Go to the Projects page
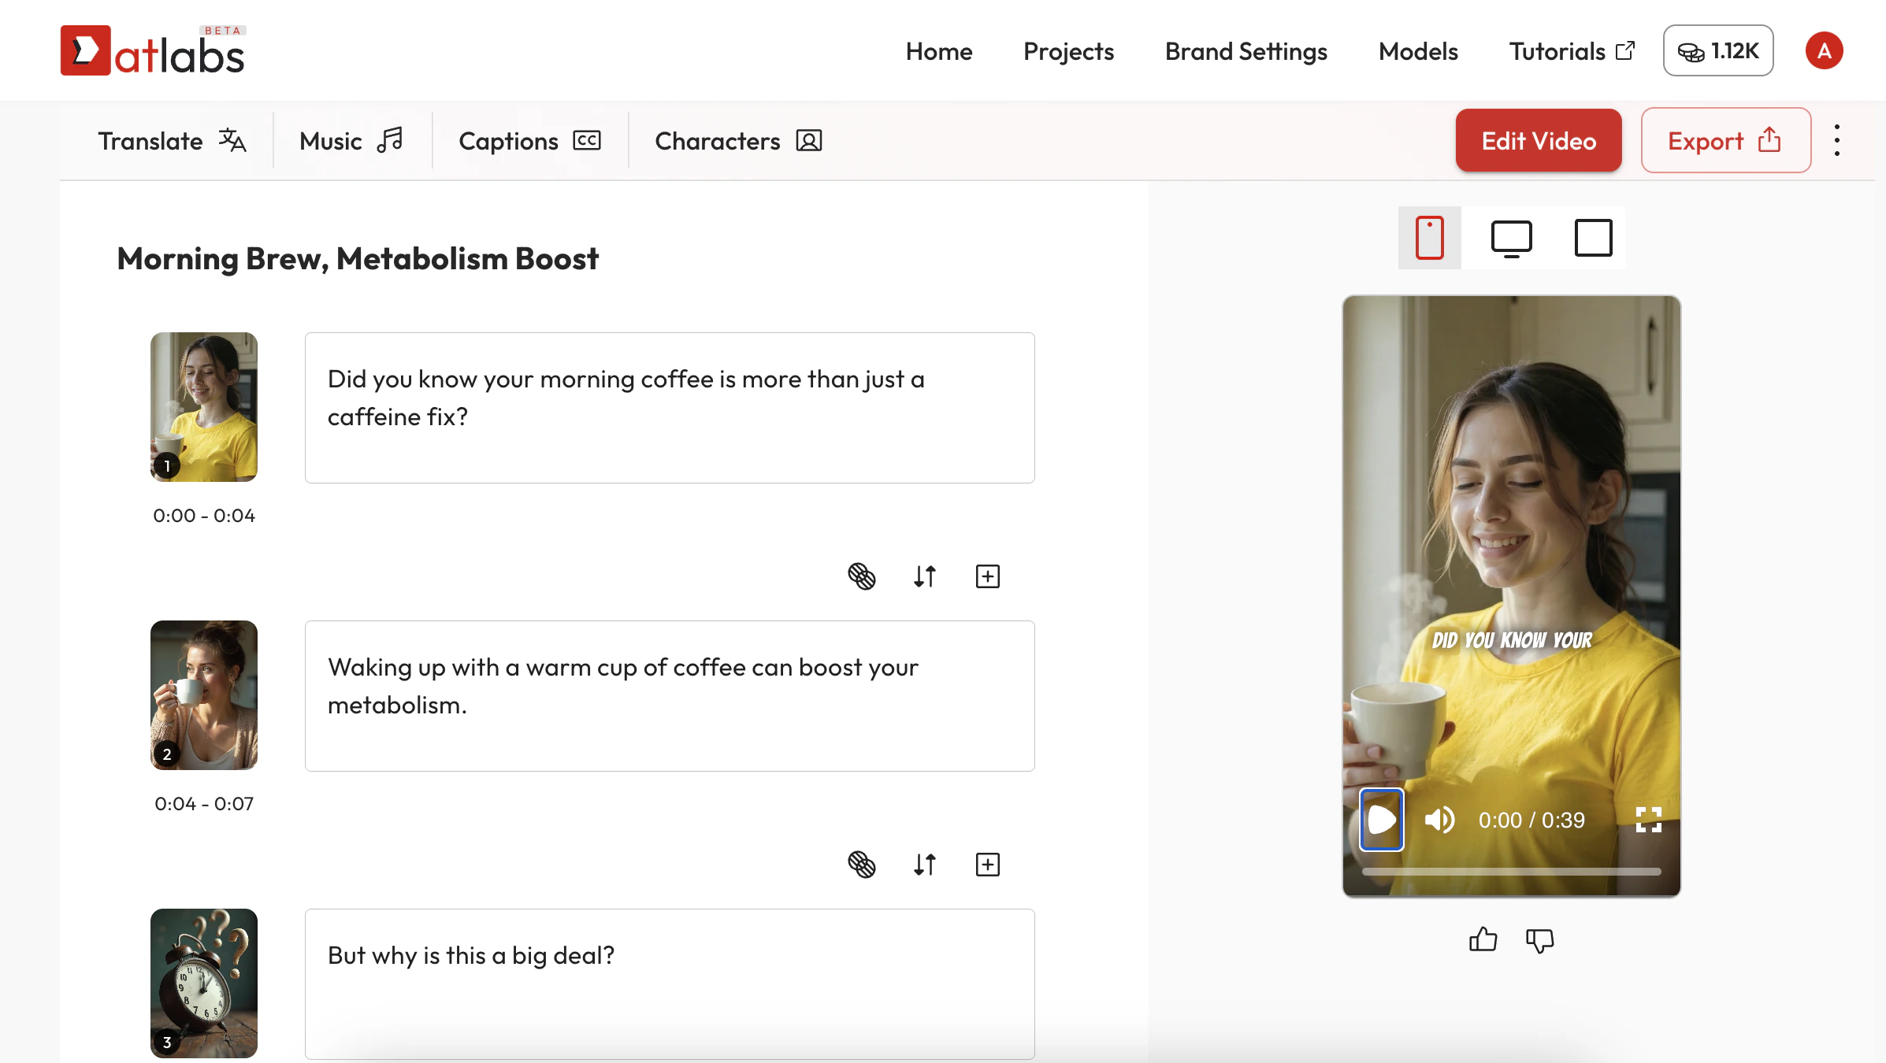1886x1063 pixels. [1068, 50]
